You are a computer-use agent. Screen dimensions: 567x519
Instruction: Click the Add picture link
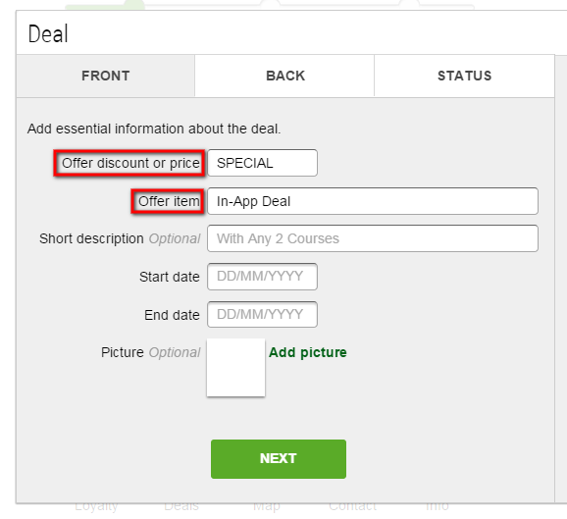[x=308, y=352]
